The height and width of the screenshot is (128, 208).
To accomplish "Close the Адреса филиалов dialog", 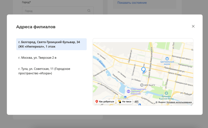I will (x=193, y=26).
